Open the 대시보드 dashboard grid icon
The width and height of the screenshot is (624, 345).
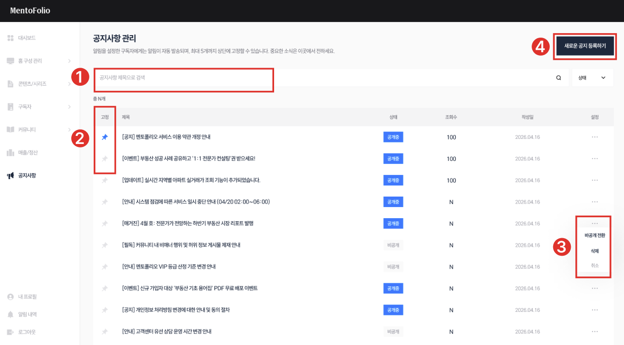pyautogui.click(x=10, y=38)
